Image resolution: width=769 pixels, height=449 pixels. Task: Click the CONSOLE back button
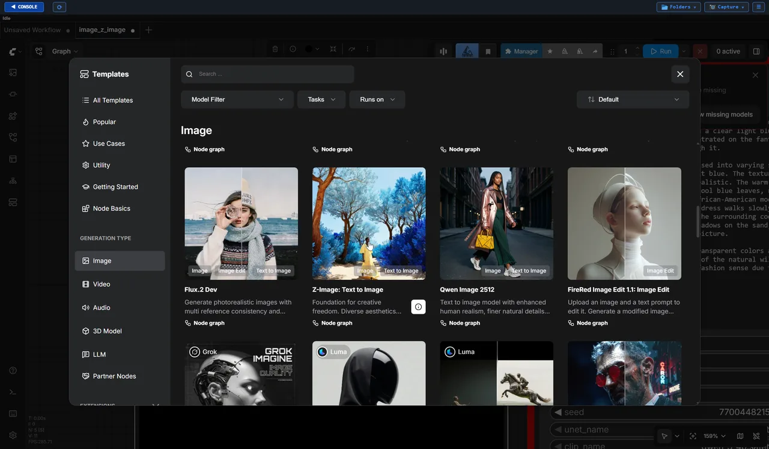23,7
